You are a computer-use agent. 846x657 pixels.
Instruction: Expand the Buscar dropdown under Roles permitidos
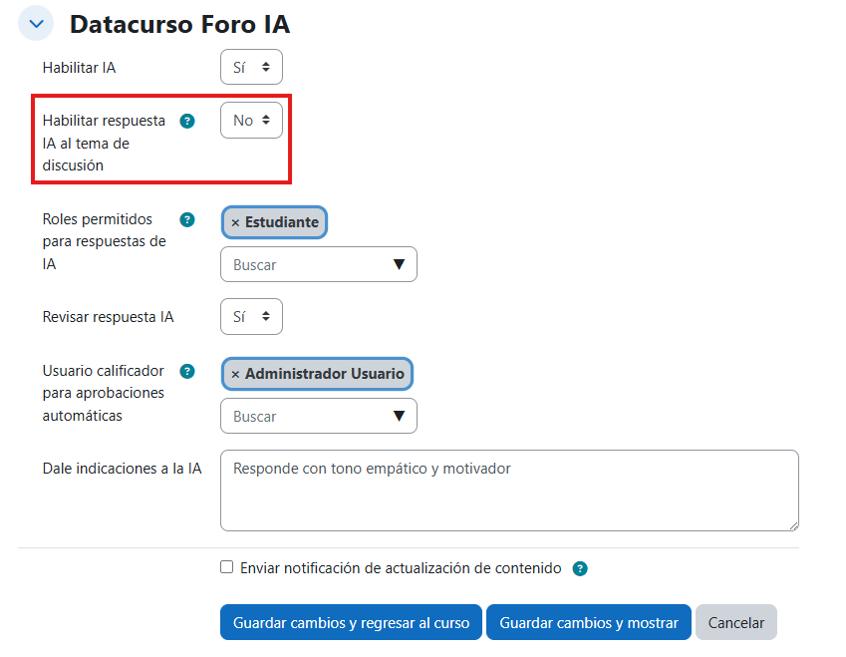coord(398,264)
